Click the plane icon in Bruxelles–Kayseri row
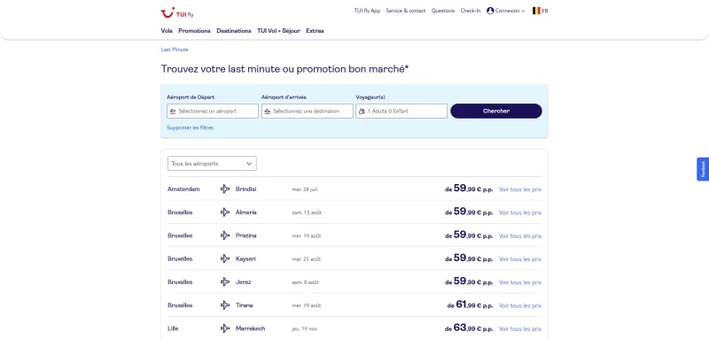709x339 pixels. pyautogui.click(x=225, y=258)
